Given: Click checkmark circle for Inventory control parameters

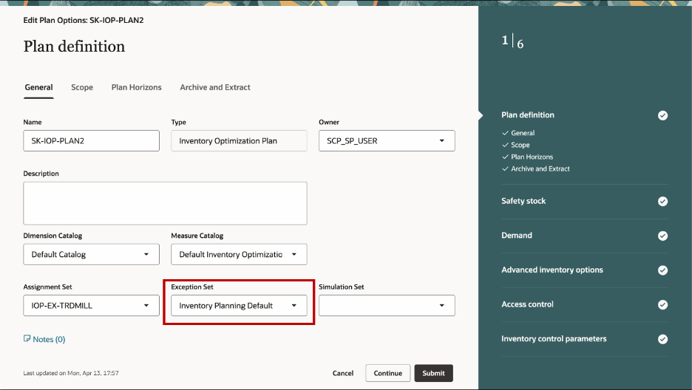Looking at the screenshot, I should [x=662, y=339].
